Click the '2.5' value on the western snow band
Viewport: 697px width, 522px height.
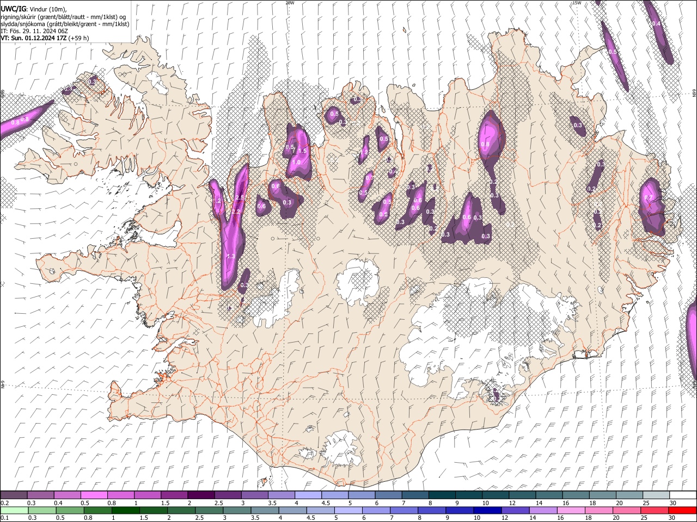point(240,199)
